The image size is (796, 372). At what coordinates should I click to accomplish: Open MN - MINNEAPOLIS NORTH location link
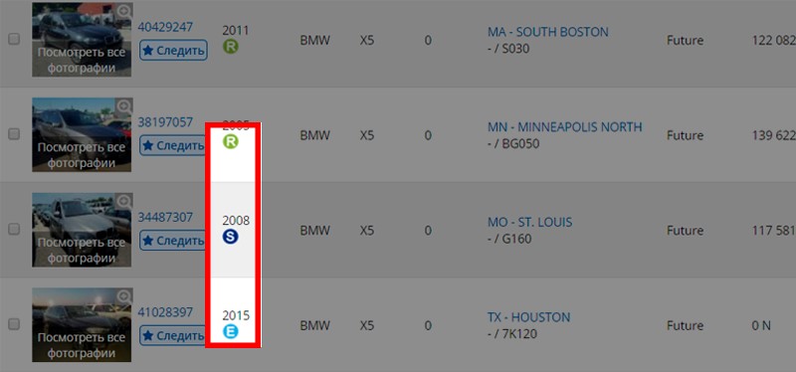click(564, 126)
